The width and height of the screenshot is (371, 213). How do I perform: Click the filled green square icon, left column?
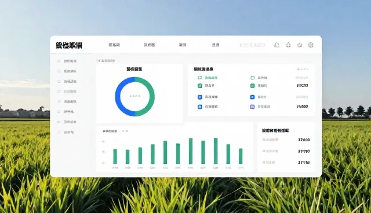tap(200, 86)
